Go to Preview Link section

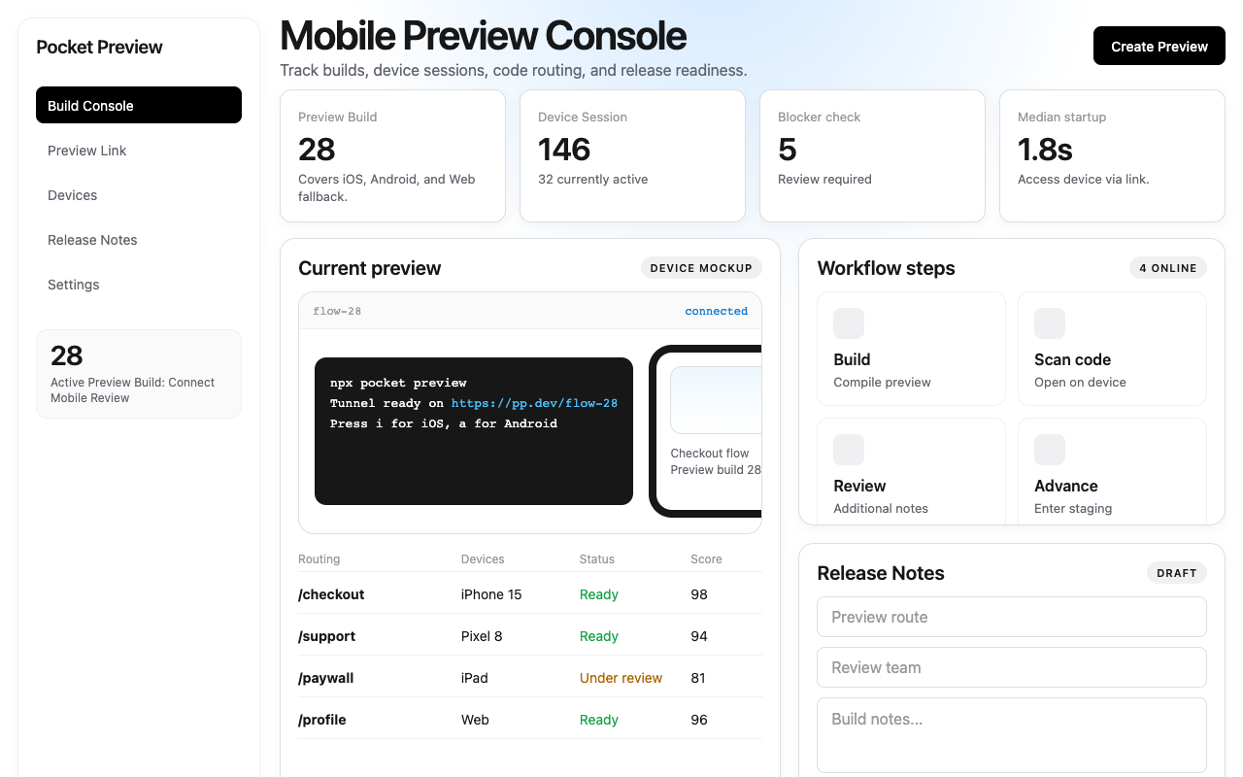click(139, 150)
